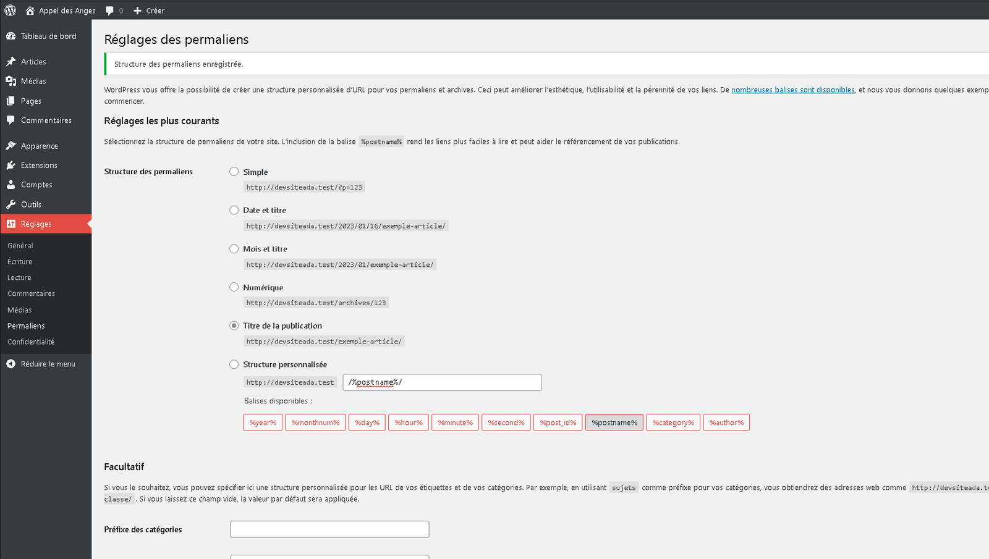The height and width of the screenshot is (559, 989).
Task: Select the Simple permalink radio button
Action: pos(234,172)
